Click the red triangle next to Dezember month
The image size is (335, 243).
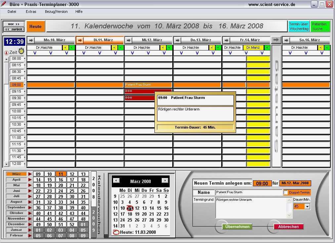(x=30, y=224)
